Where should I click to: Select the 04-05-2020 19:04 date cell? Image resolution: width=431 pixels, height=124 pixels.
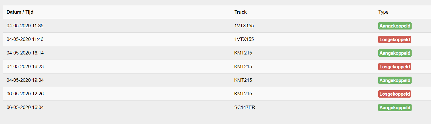coord(25,80)
